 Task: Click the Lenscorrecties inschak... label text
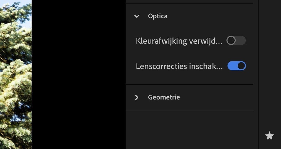pos(179,66)
